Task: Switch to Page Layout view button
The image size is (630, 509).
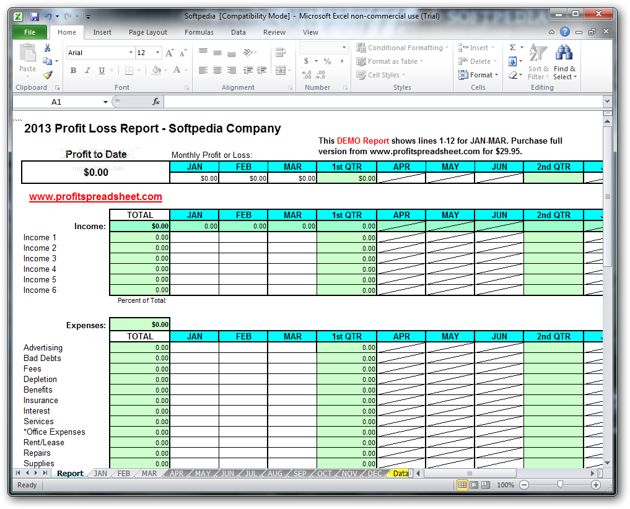Action: point(474,485)
